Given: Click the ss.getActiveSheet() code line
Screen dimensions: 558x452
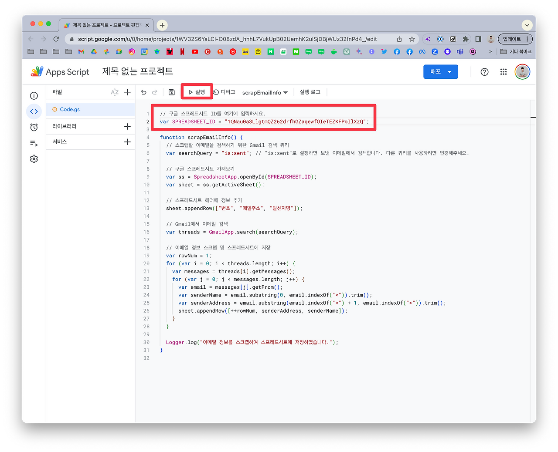Looking at the screenshot, I should pyautogui.click(x=215, y=185).
